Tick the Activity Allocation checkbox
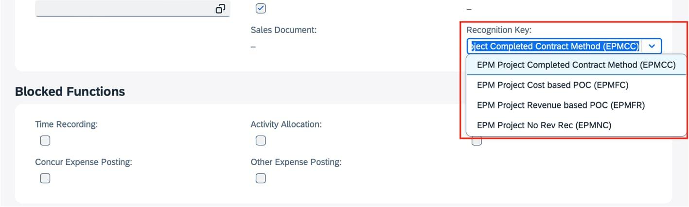 coord(261,141)
